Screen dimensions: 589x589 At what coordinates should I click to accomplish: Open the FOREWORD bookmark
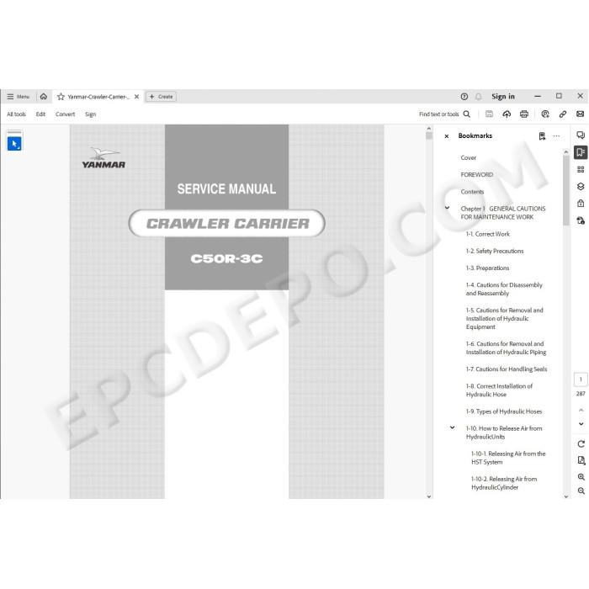(x=477, y=175)
